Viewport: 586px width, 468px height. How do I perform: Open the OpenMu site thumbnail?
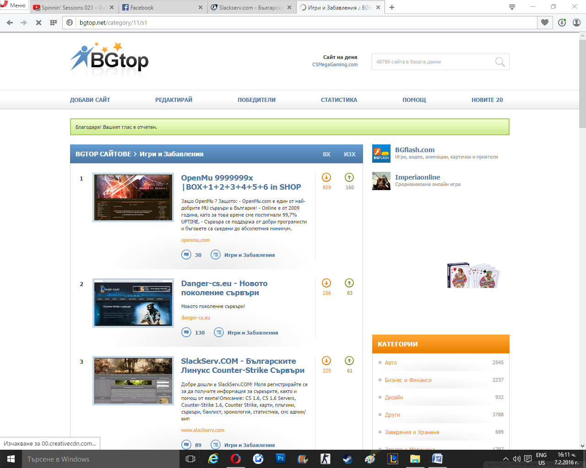pyautogui.click(x=133, y=197)
